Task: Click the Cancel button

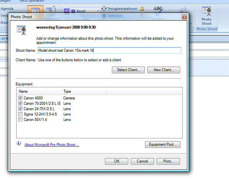Action: tap(142, 162)
